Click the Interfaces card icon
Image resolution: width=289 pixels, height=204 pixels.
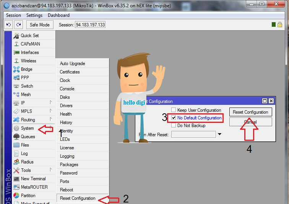click(16, 52)
